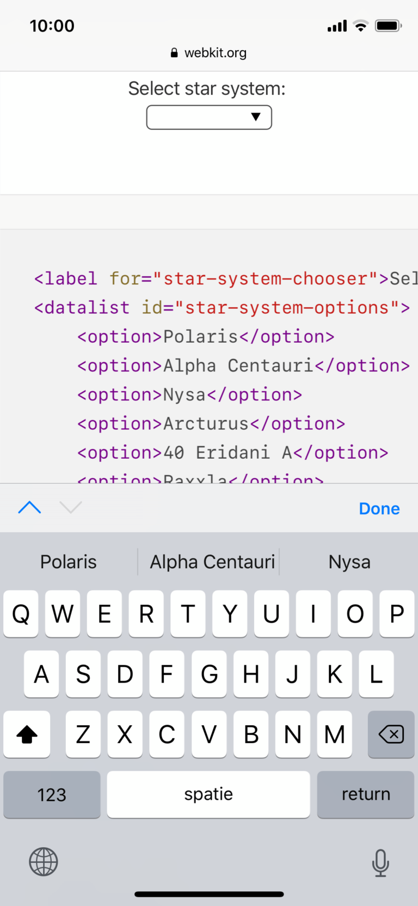The width and height of the screenshot is (418, 906).
Task: Tap the globe icon to switch keyboards
Action: (44, 861)
